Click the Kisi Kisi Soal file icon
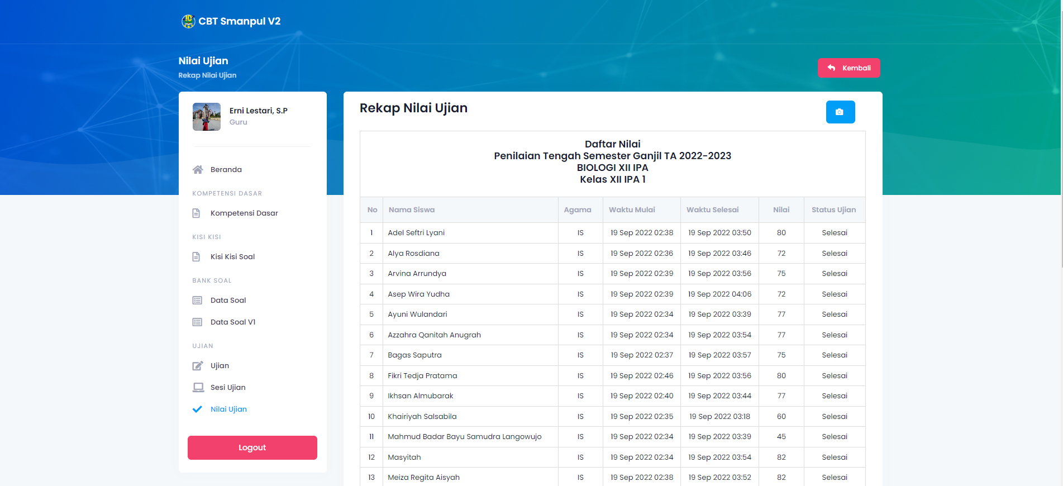The height and width of the screenshot is (486, 1063). 197,257
